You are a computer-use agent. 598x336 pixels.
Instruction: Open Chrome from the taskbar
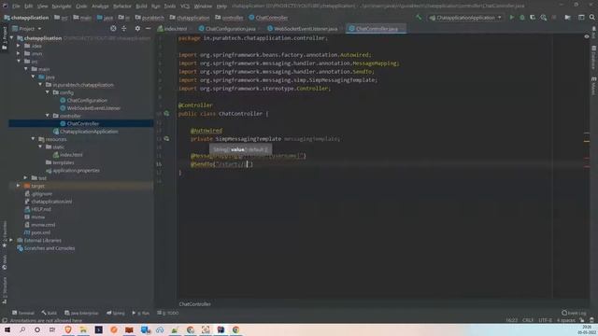[236, 329]
